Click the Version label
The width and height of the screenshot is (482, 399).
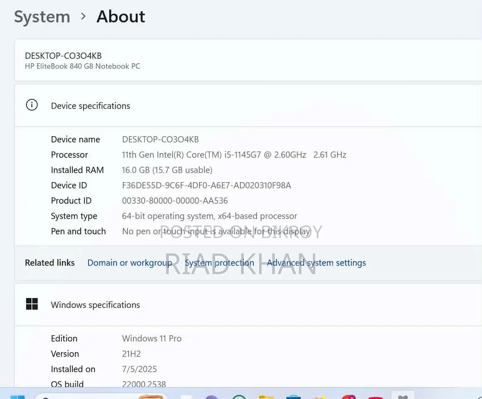(x=65, y=354)
